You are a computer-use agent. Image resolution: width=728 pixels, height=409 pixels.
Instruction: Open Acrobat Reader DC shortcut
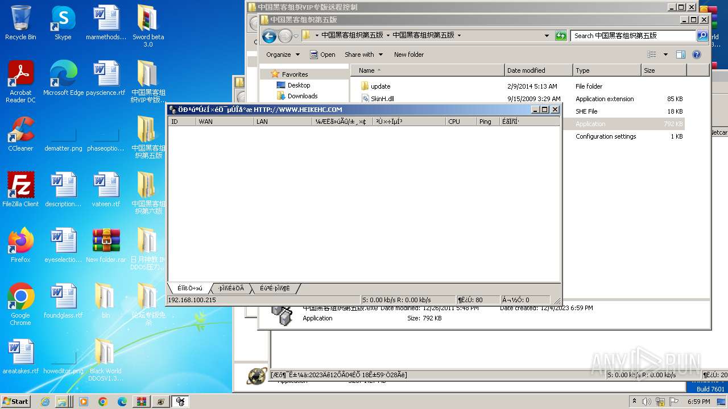click(20, 82)
